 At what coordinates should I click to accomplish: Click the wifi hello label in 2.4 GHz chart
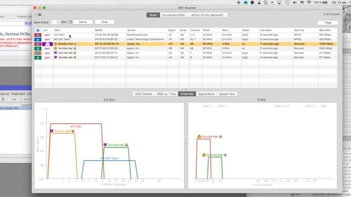(76, 126)
